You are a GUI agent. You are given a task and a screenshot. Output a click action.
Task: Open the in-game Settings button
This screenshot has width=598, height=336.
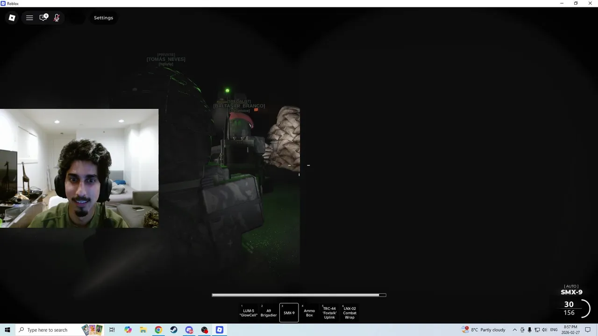click(103, 18)
